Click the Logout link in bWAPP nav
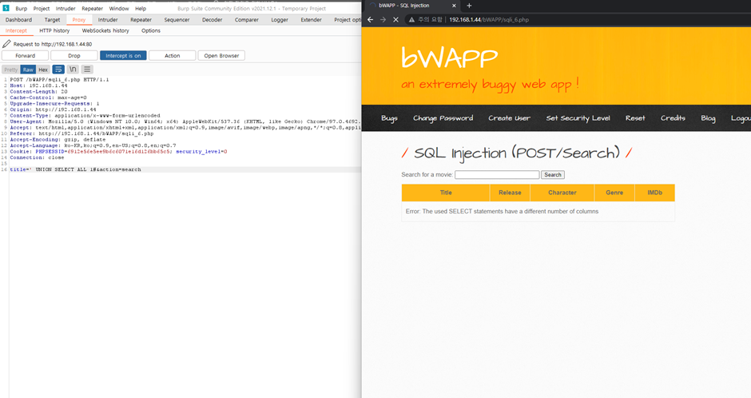Screen dimensions: 751x398 click(741, 118)
